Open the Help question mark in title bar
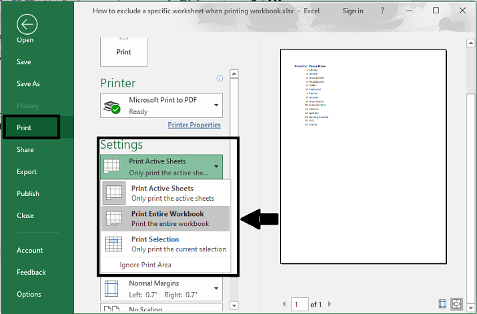This screenshot has height=314, width=477. pyautogui.click(x=382, y=11)
